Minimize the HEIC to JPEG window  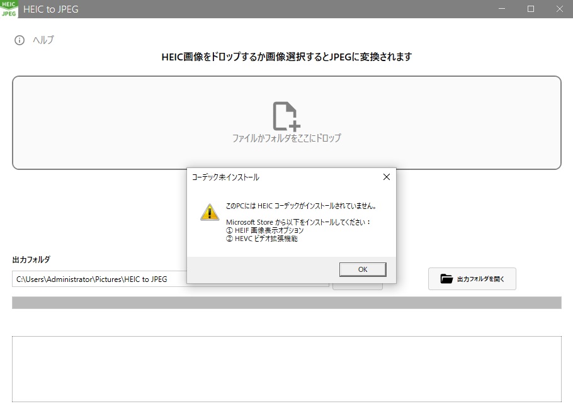pos(502,9)
